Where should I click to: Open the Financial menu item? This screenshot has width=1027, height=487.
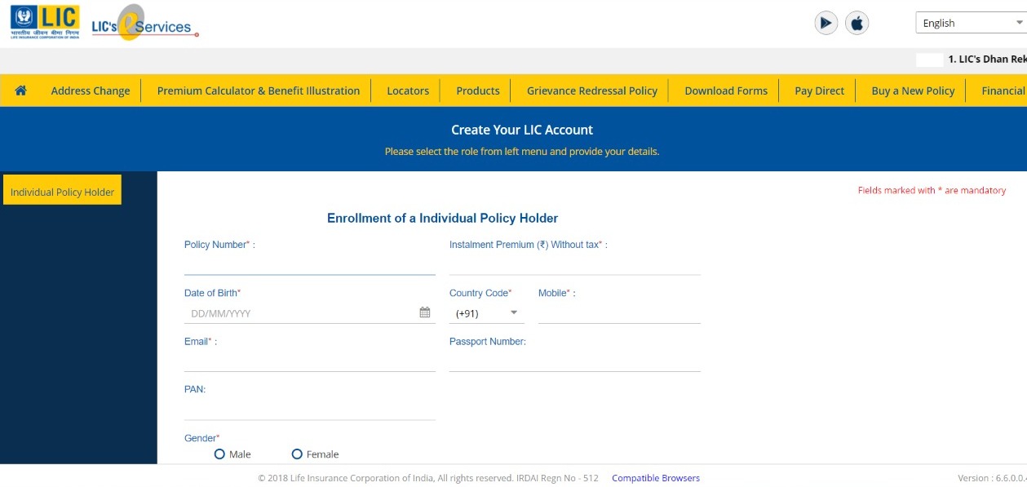[1003, 91]
